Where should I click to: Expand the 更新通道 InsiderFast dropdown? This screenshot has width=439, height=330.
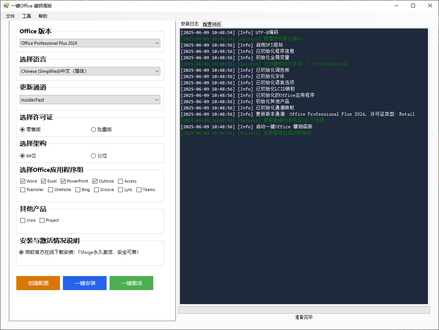pos(90,100)
